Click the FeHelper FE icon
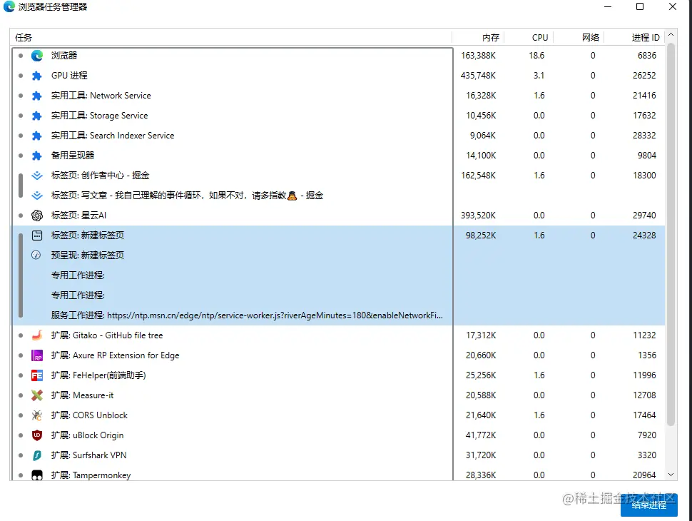 pyautogui.click(x=37, y=375)
